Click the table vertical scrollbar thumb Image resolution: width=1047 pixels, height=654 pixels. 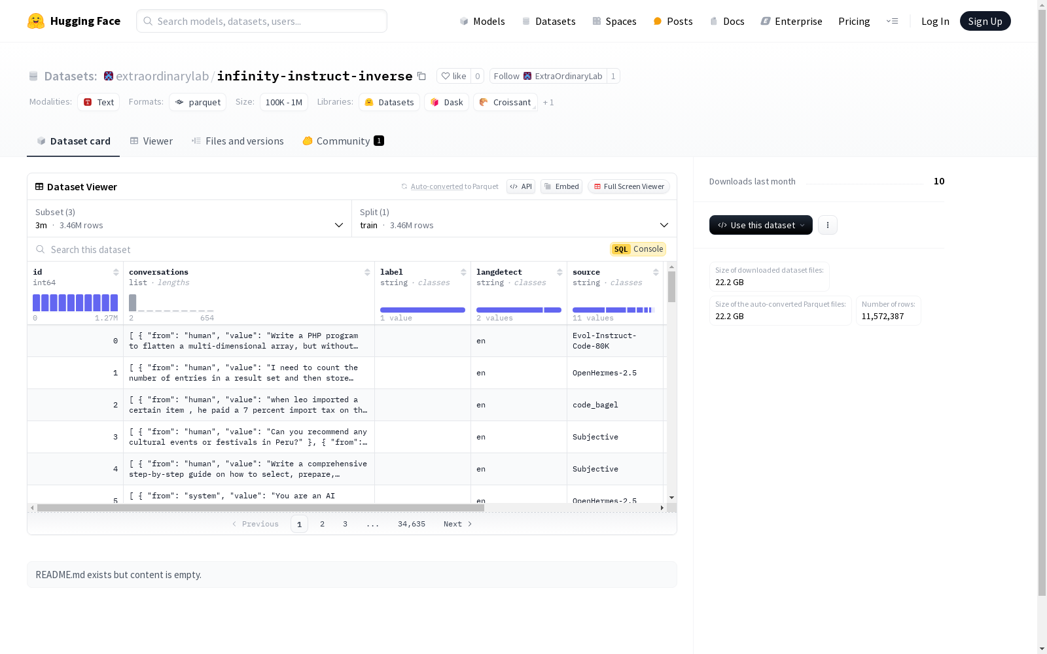click(x=671, y=286)
